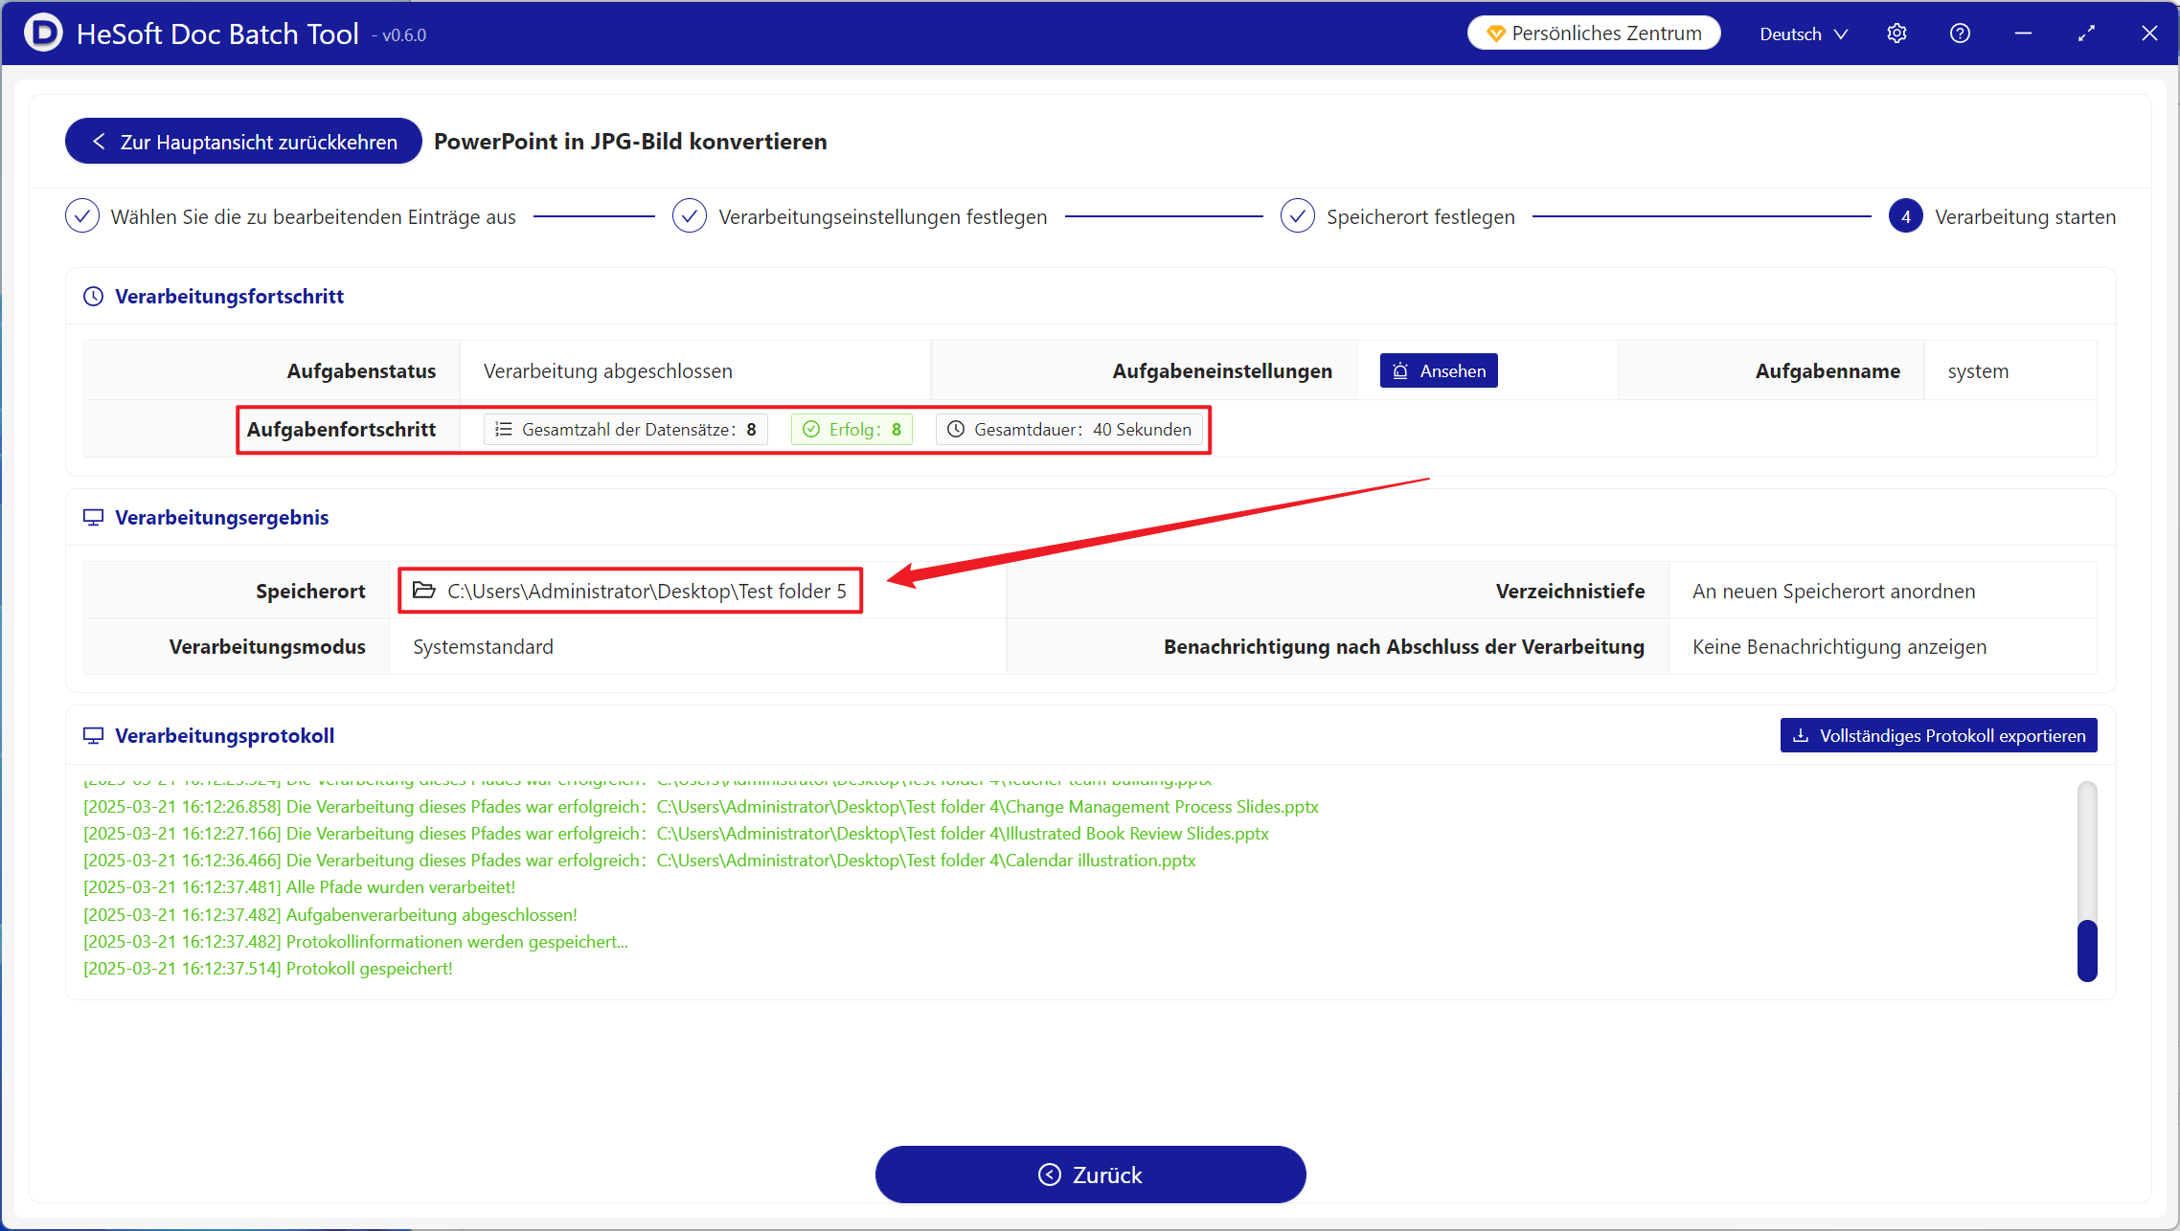This screenshot has height=1231, width=2180.
Task: Click the clock icon next to Verarbeitungsfortschritt
Action: (93, 297)
